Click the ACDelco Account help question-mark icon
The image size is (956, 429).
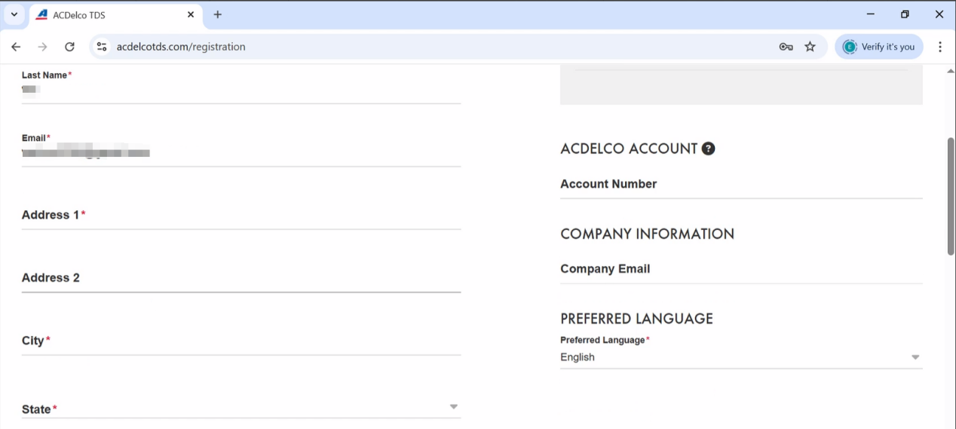pyautogui.click(x=708, y=149)
